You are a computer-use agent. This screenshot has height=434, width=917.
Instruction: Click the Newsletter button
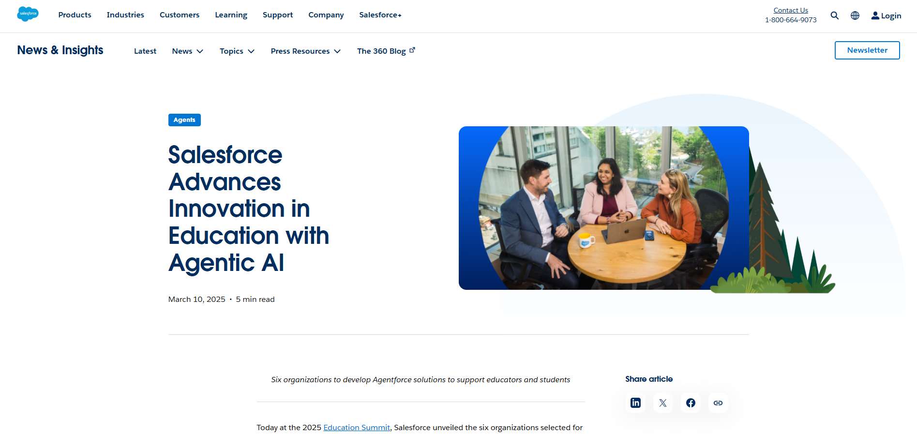click(867, 50)
